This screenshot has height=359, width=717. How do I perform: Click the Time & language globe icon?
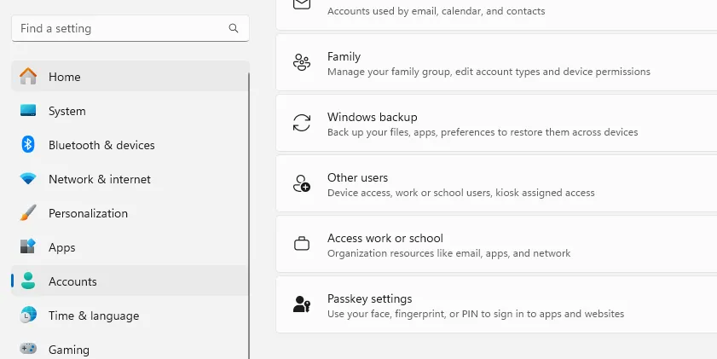(28, 316)
